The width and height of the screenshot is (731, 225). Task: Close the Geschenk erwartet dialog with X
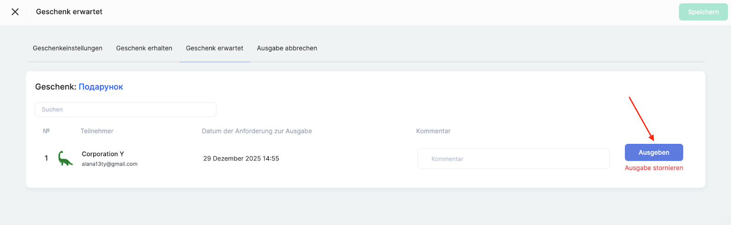(x=15, y=12)
